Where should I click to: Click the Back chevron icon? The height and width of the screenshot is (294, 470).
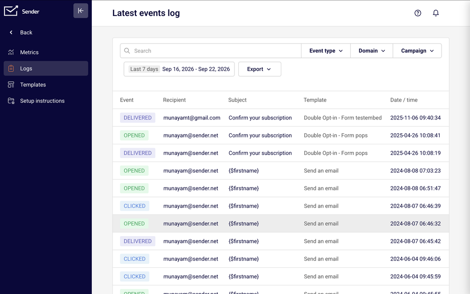tap(11, 33)
